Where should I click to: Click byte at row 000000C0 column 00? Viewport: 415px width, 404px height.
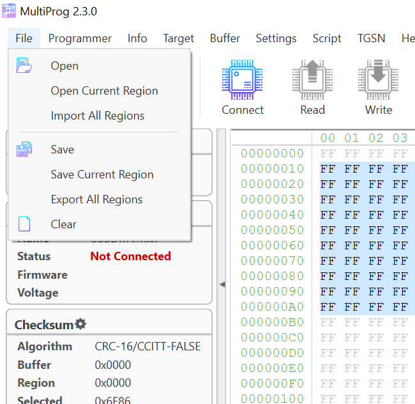pyautogui.click(x=328, y=338)
